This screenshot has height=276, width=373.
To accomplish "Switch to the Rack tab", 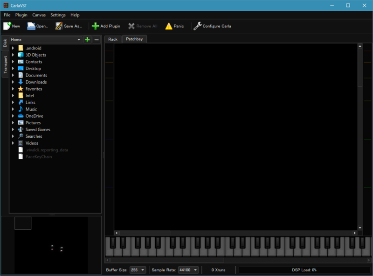I will coord(113,39).
